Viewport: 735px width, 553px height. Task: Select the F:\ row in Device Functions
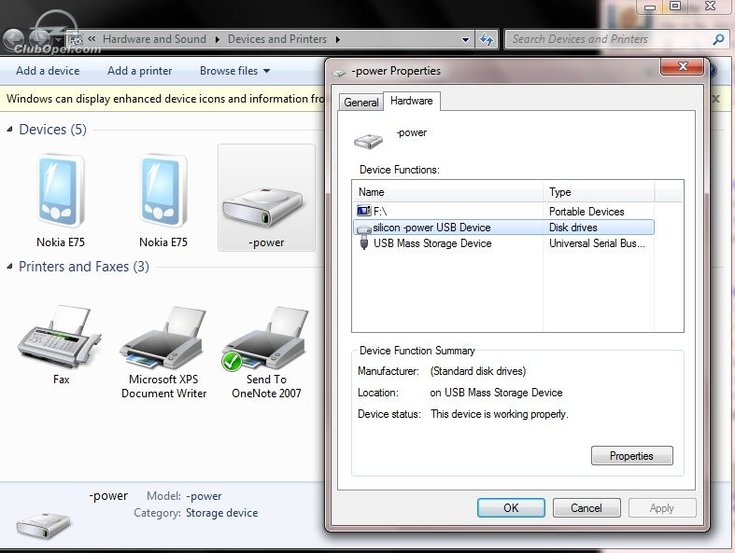(503, 212)
